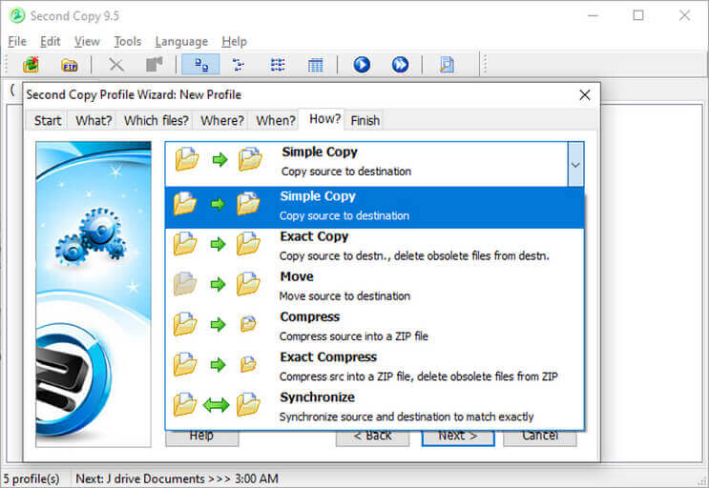Click the FTP profile toolbar icon
The image size is (709, 488).
tap(69, 65)
